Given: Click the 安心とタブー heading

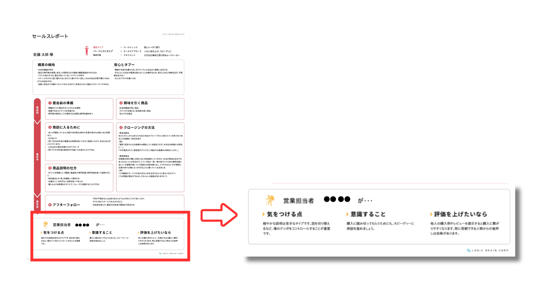Looking at the screenshot, I should coord(124,65).
